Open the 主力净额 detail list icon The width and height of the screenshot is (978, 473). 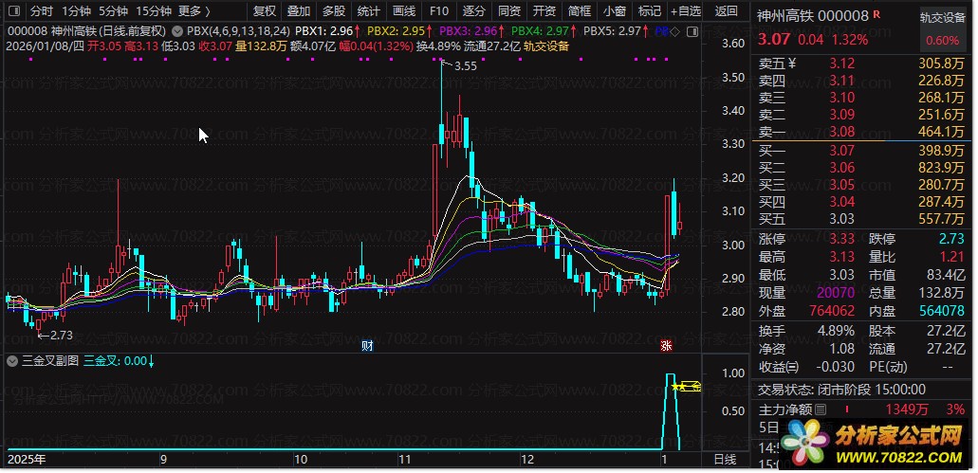coord(821,410)
